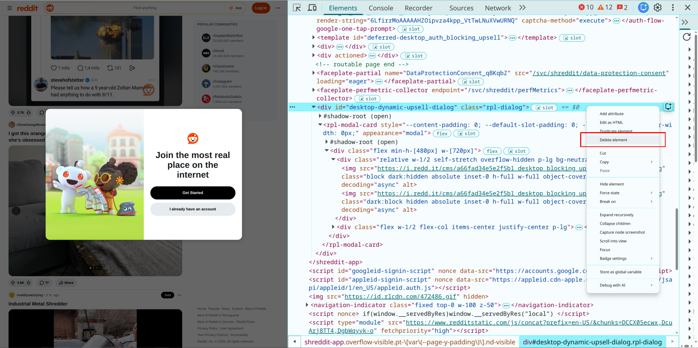Screen dimensions: 698x348
Task: Open the /svc/shreddit/data-protection-consent link
Action: [599, 73]
